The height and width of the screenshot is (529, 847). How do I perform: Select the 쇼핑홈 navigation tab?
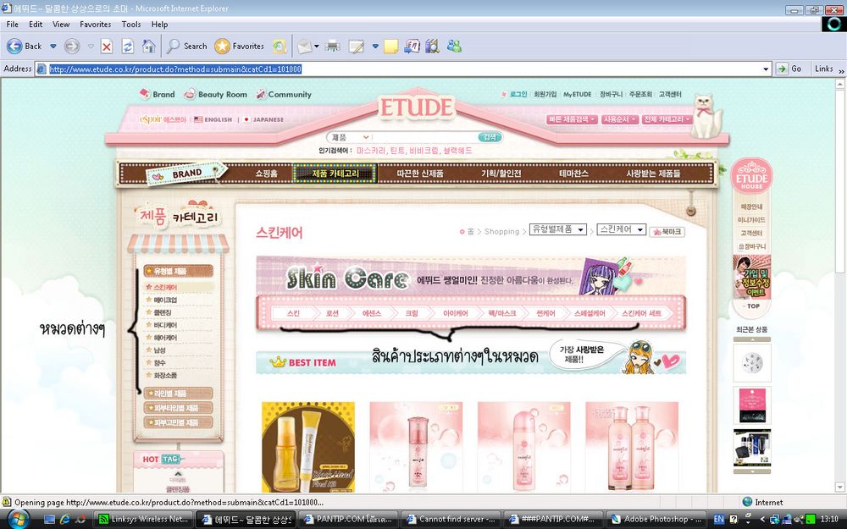pos(266,174)
